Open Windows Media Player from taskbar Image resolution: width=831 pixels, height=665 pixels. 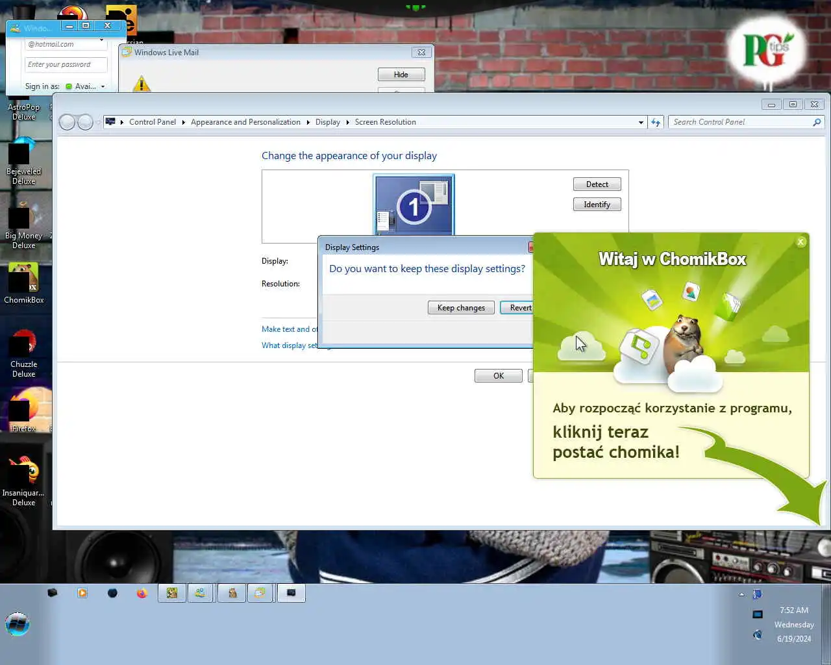(x=82, y=593)
